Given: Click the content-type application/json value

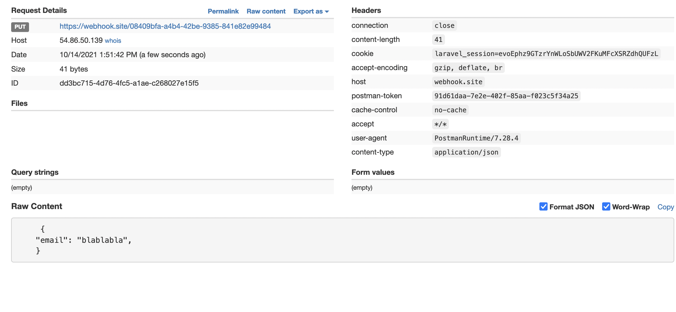Looking at the screenshot, I should click(466, 152).
